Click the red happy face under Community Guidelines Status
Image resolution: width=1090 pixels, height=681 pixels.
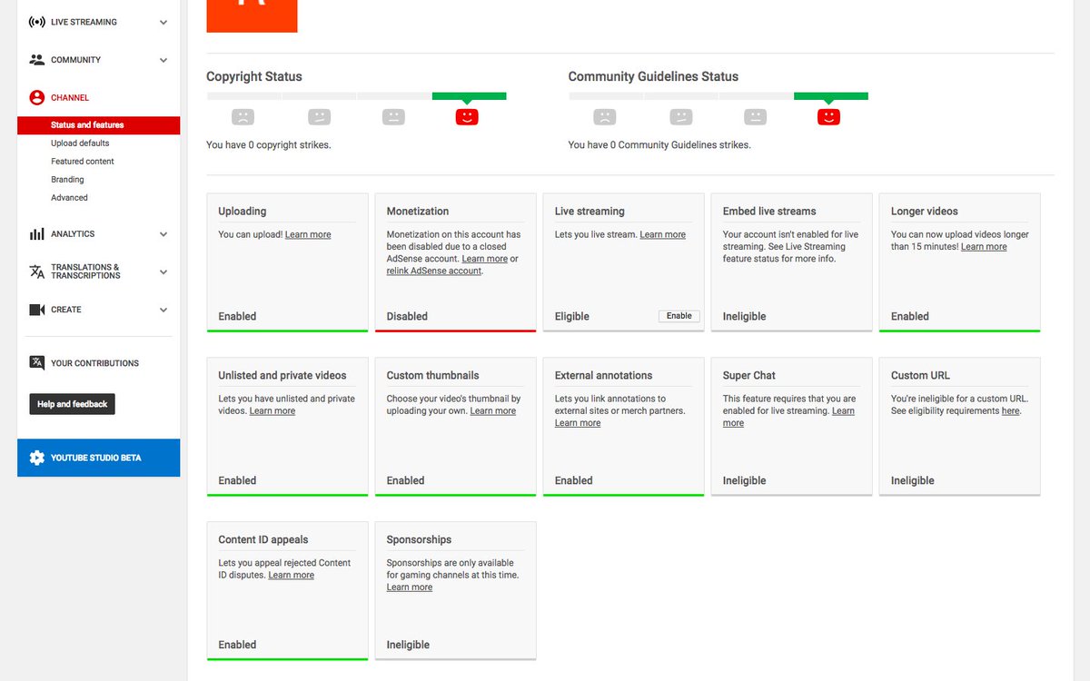point(828,116)
